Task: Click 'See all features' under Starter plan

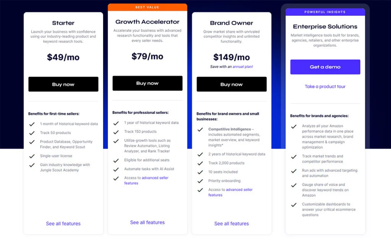Action: click(x=63, y=224)
